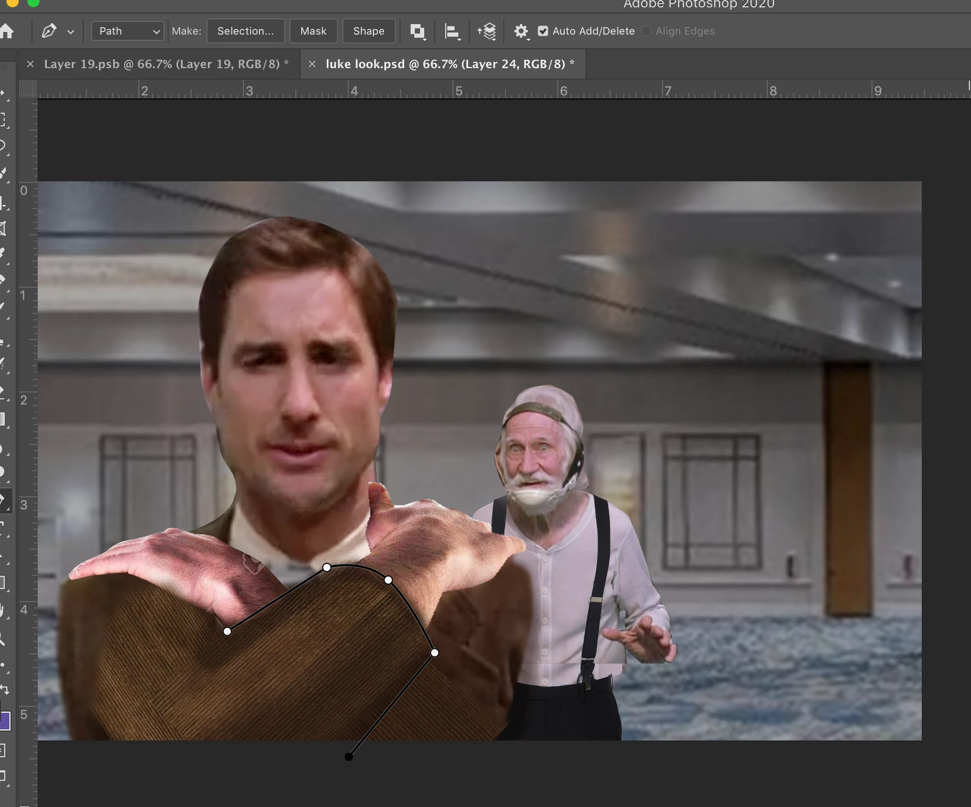This screenshot has width=971, height=807.
Task: Click the Mask button
Action: tap(313, 31)
